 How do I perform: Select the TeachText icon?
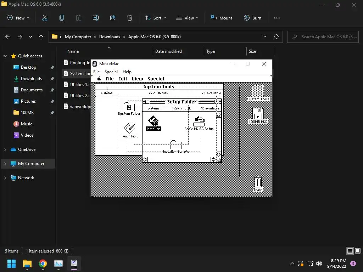tap(129, 128)
